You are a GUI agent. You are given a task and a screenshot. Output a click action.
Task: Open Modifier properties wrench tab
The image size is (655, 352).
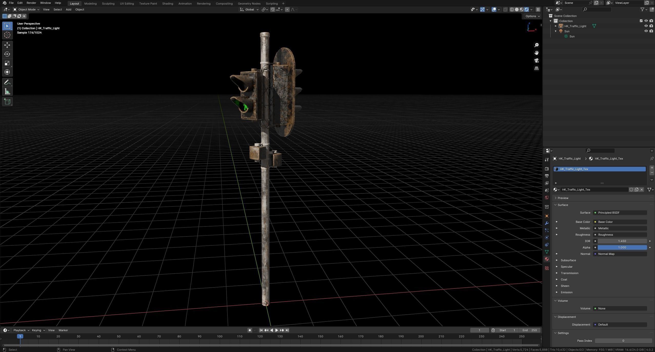point(547,223)
